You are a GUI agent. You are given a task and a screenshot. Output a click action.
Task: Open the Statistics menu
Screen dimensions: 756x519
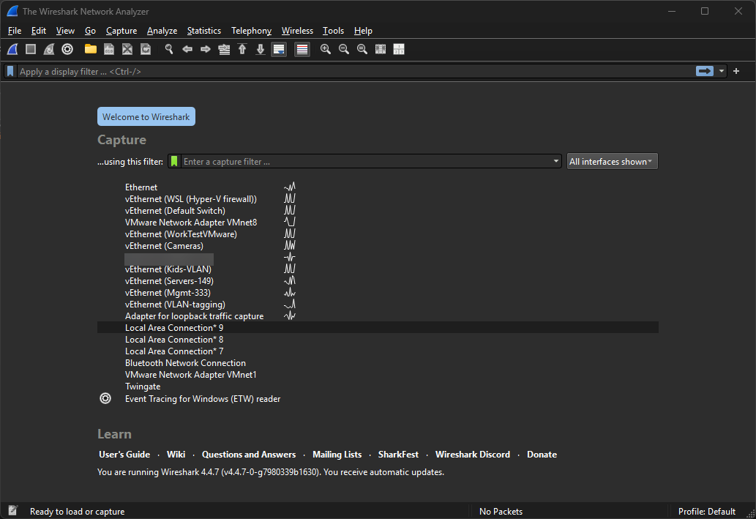point(203,31)
